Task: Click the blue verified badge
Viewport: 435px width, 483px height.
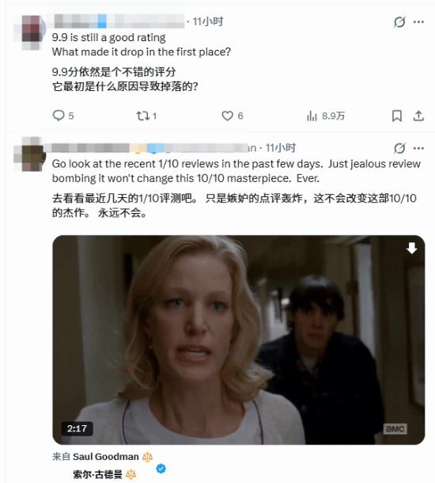Action: point(161,469)
